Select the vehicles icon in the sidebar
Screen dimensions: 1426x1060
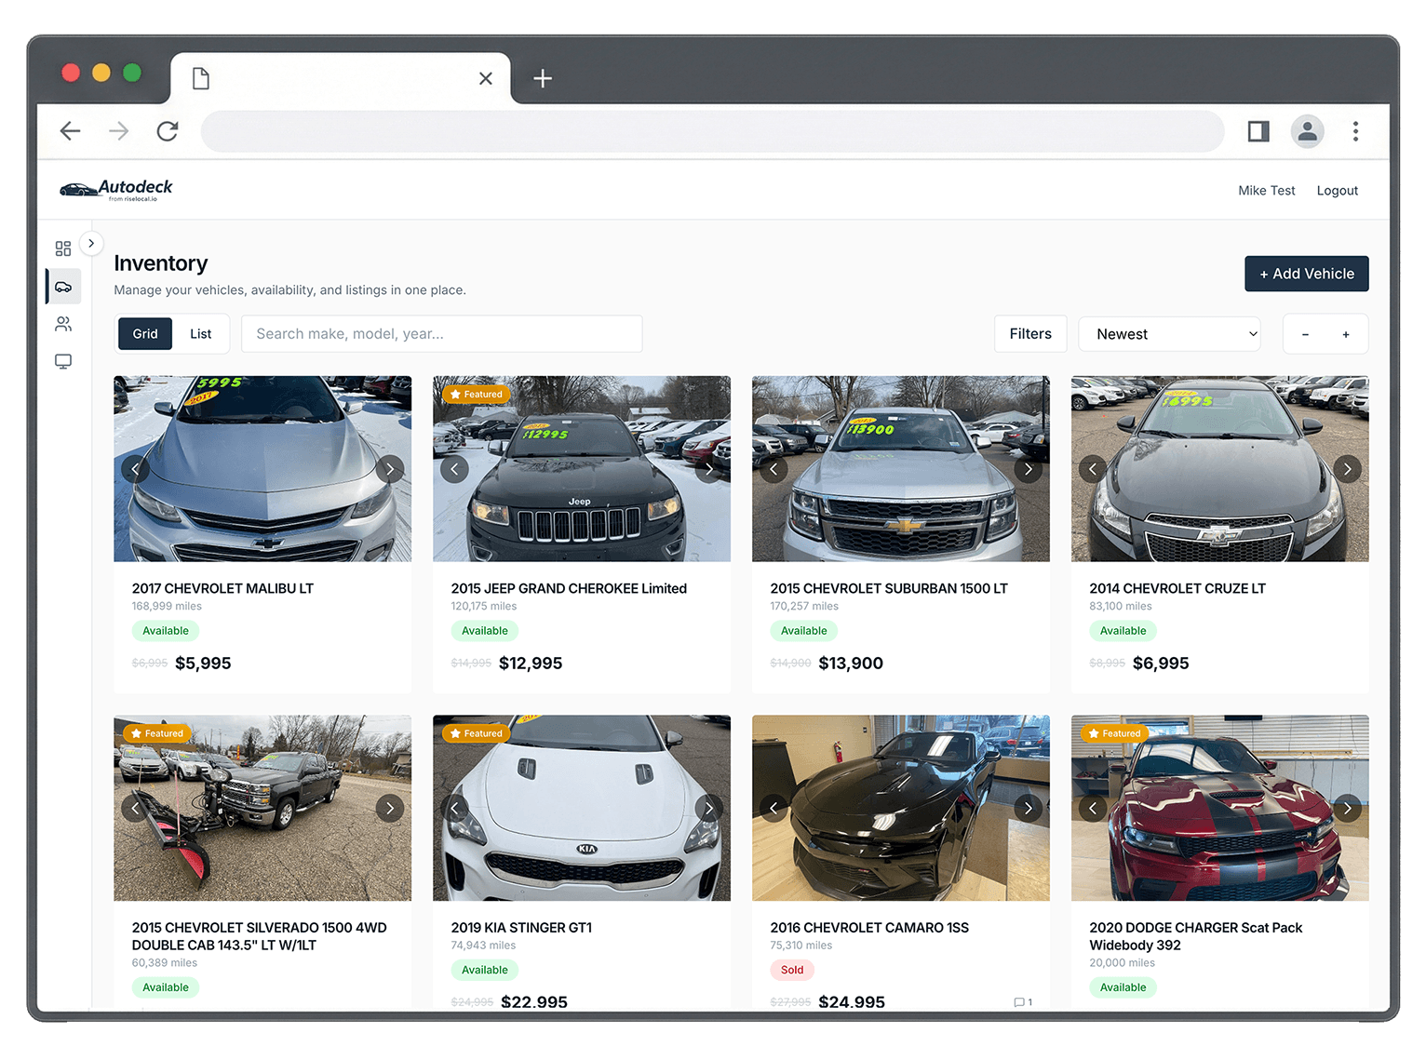pyautogui.click(x=62, y=286)
